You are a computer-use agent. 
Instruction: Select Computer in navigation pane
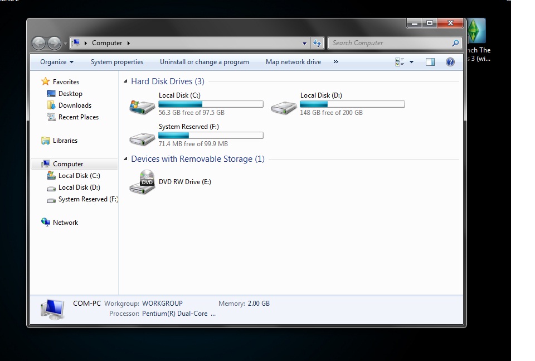coord(74,164)
